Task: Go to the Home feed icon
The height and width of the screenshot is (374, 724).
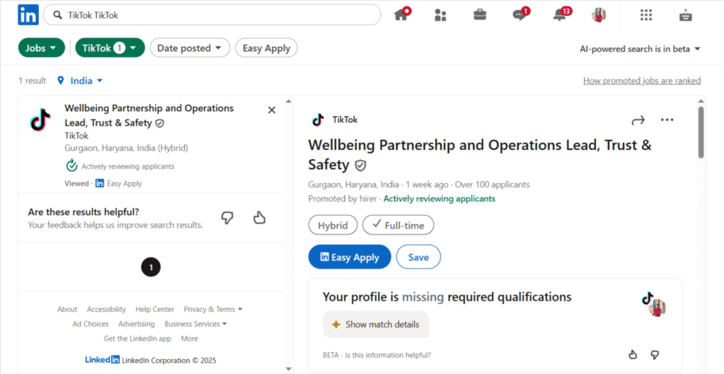Action: click(x=402, y=14)
